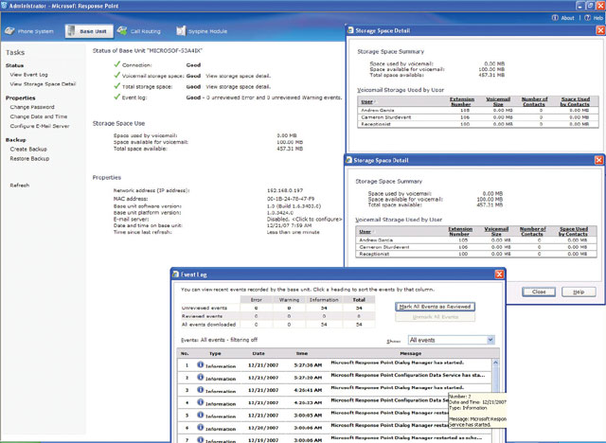
Task: Sort events by the Date column
Action: pos(258,353)
